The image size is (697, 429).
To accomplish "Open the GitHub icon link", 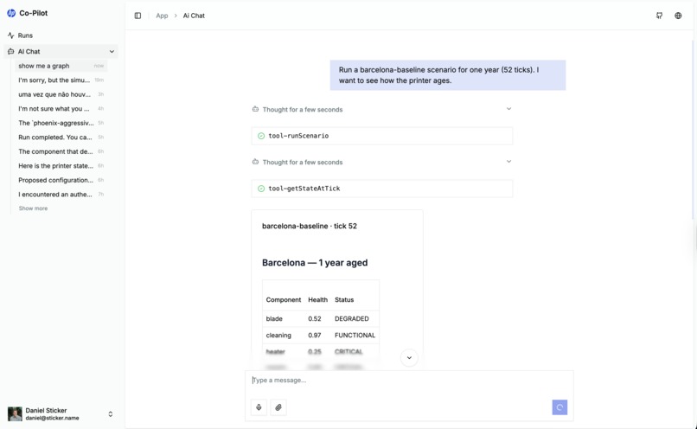I will click(659, 16).
